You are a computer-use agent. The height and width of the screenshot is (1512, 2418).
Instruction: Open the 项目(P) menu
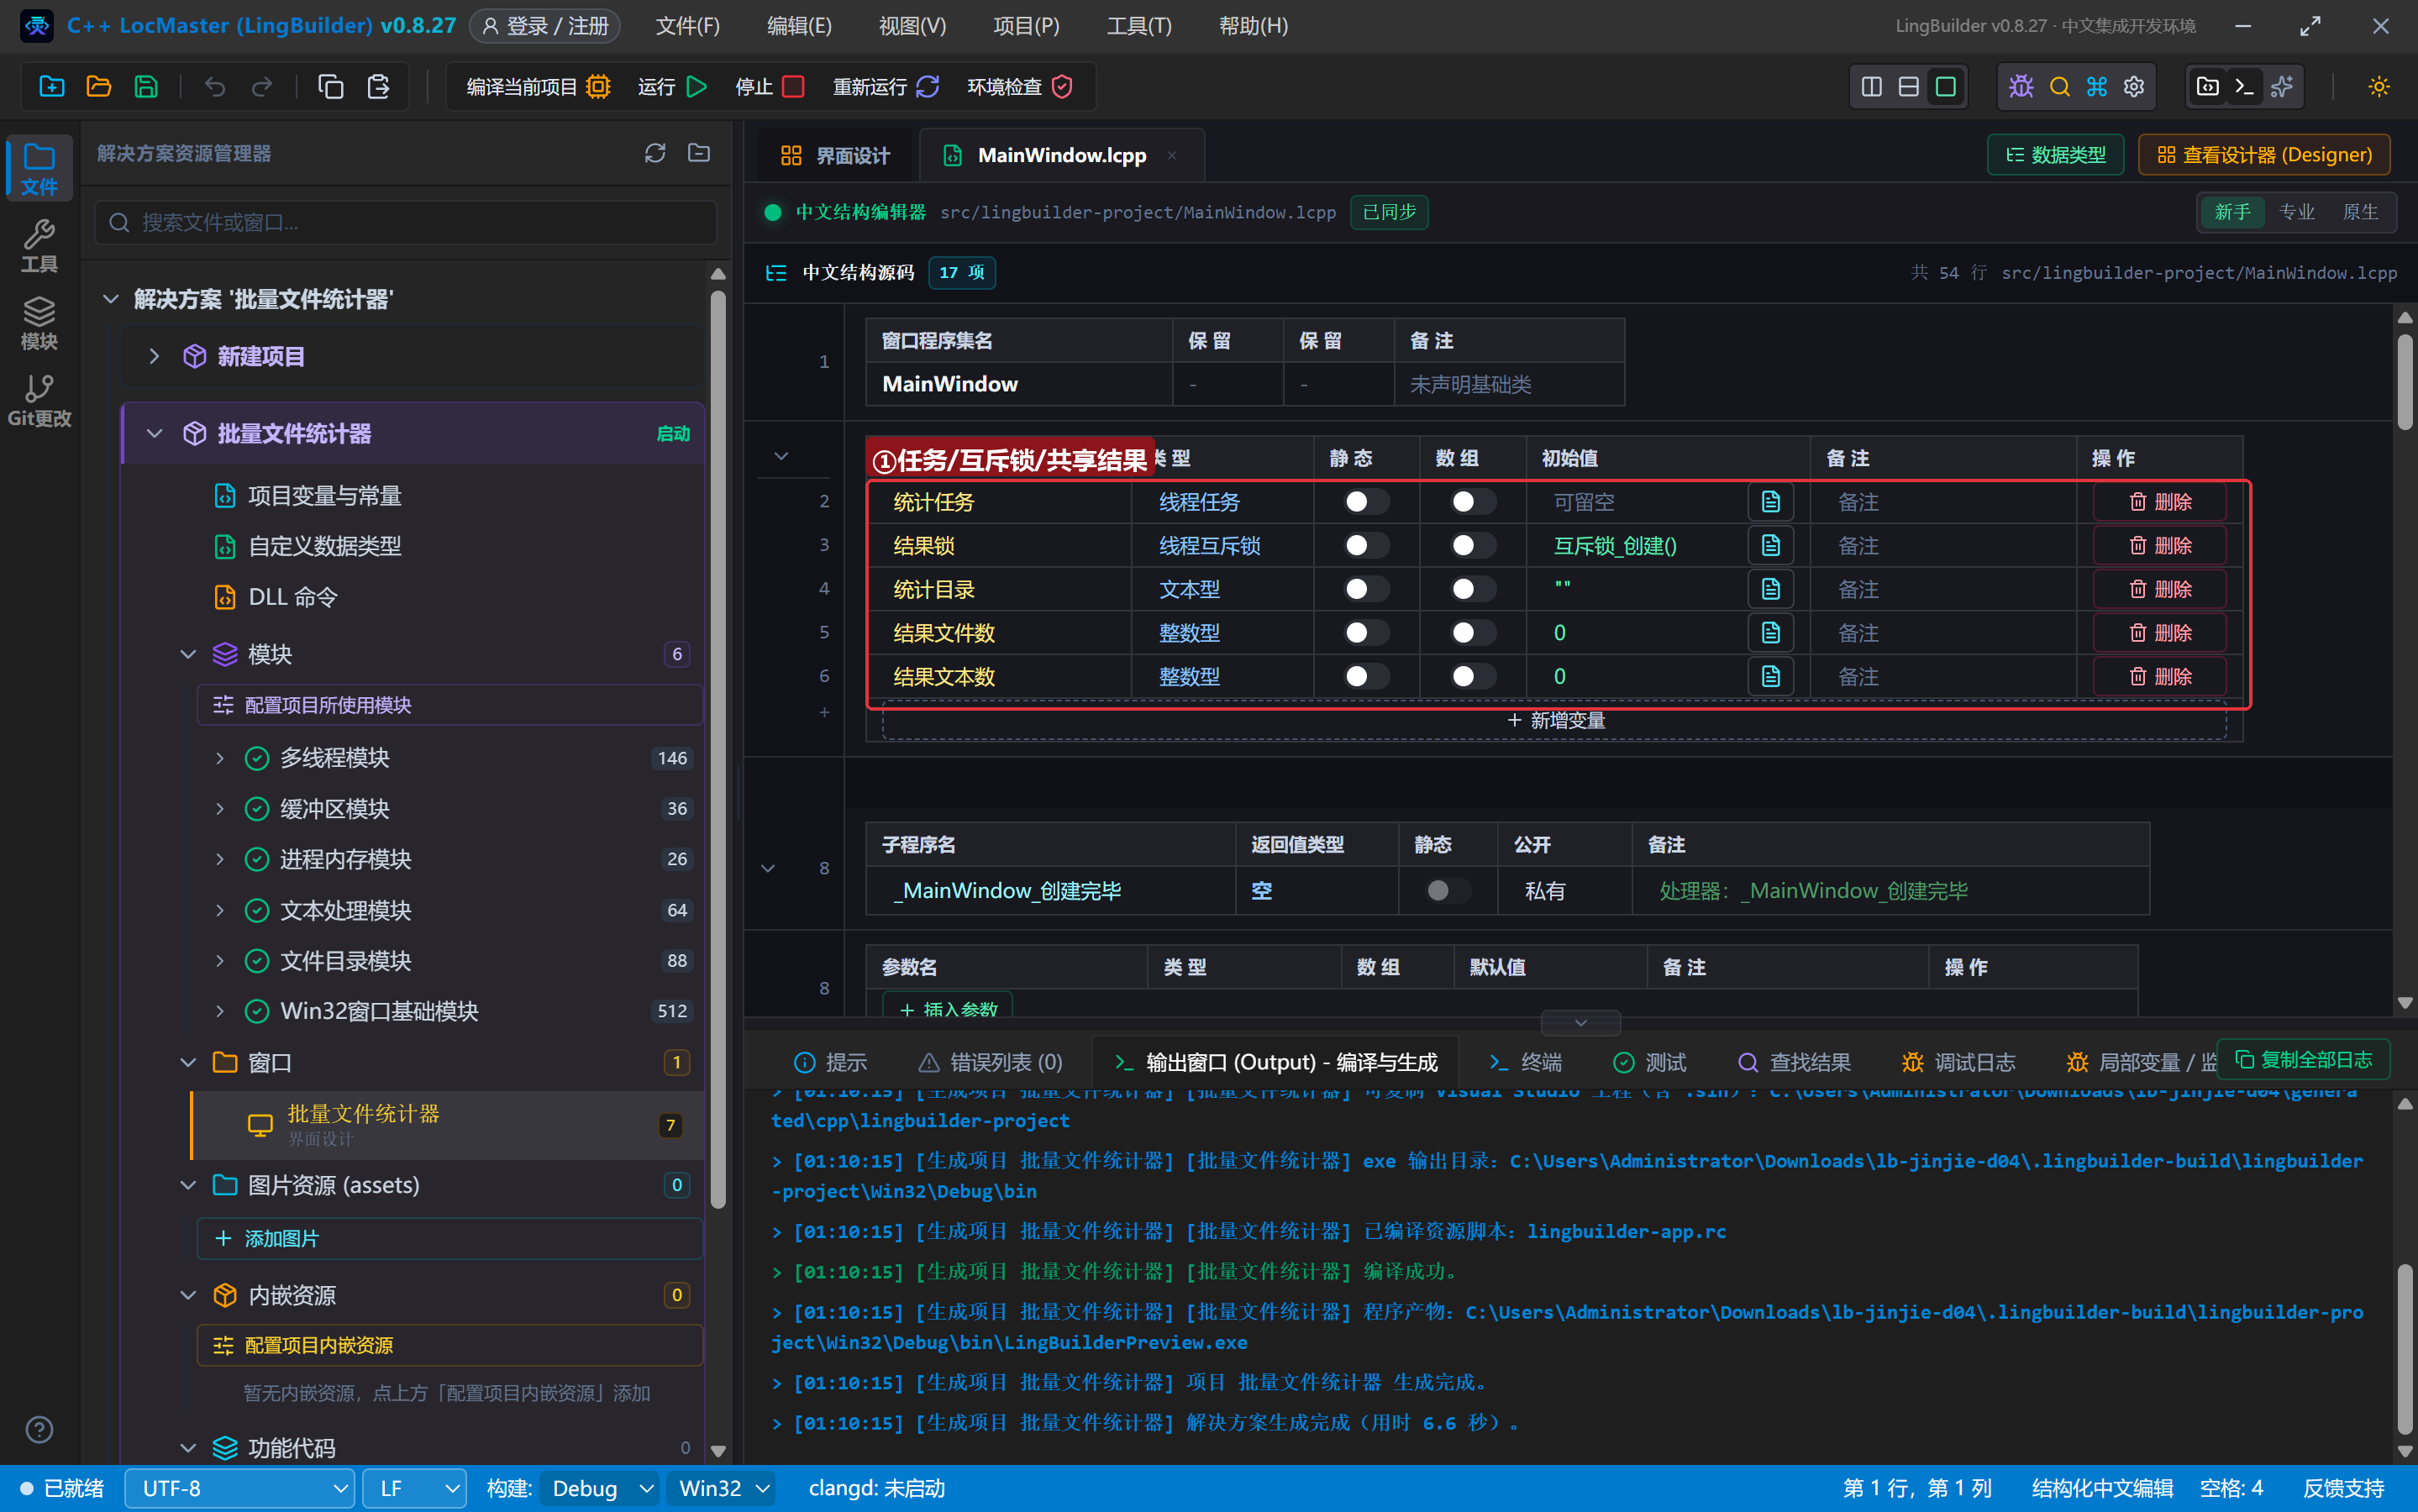[1026, 26]
